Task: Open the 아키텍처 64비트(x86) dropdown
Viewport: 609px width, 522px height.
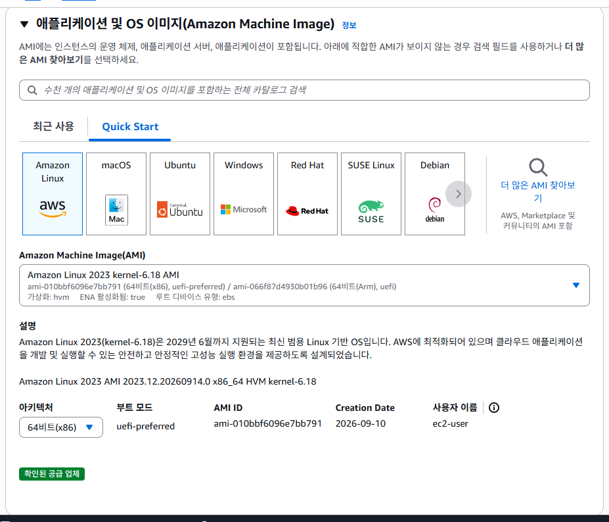Action: (x=61, y=427)
